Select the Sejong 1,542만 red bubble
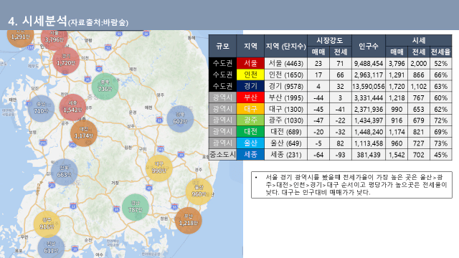459x258 pixels. [72, 107]
